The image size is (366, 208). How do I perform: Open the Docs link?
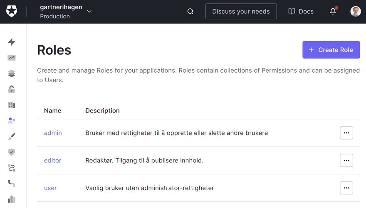[301, 12]
